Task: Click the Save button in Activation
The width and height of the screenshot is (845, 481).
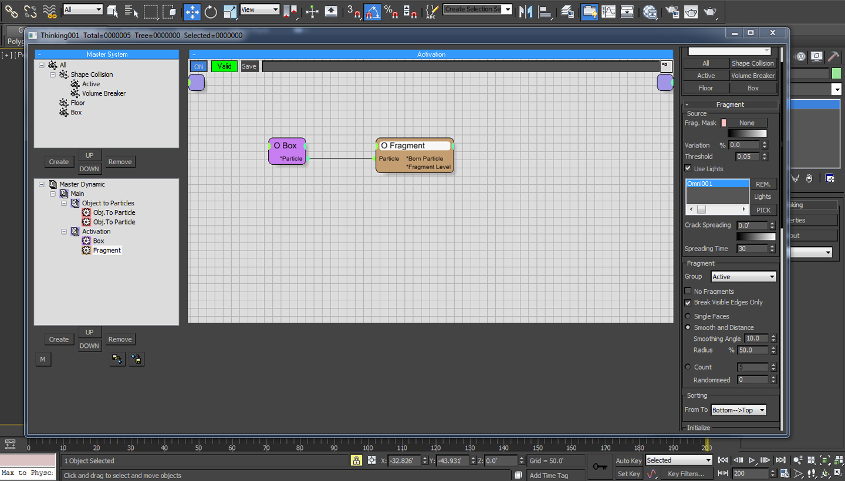Action: (249, 66)
